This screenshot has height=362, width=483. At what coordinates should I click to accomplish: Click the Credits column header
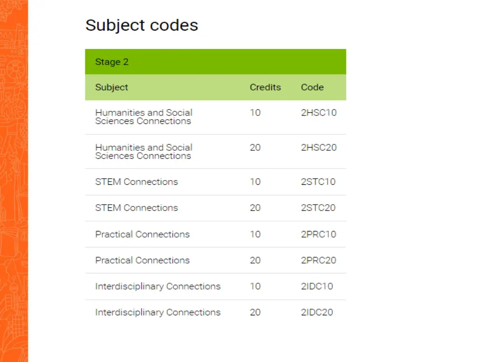[x=265, y=87]
